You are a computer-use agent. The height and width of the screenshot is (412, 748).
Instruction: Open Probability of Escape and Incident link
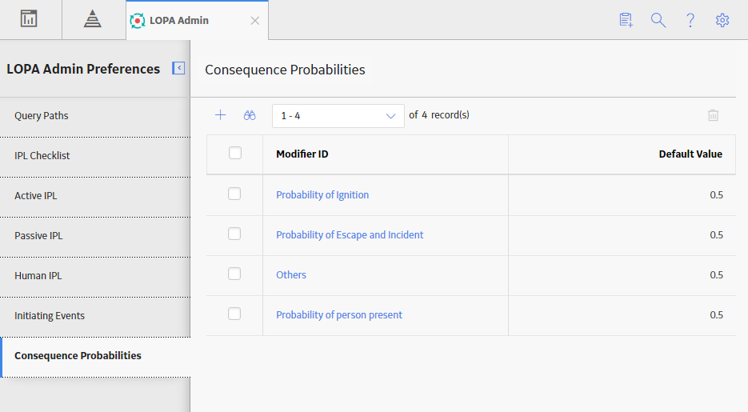tap(350, 234)
